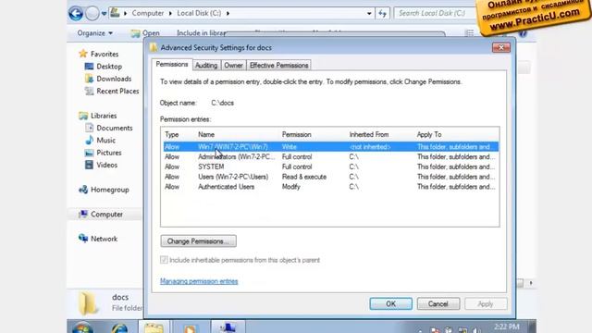Open Videos library
This screenshot has height=333, width=592.
click(x=101, y=165)
